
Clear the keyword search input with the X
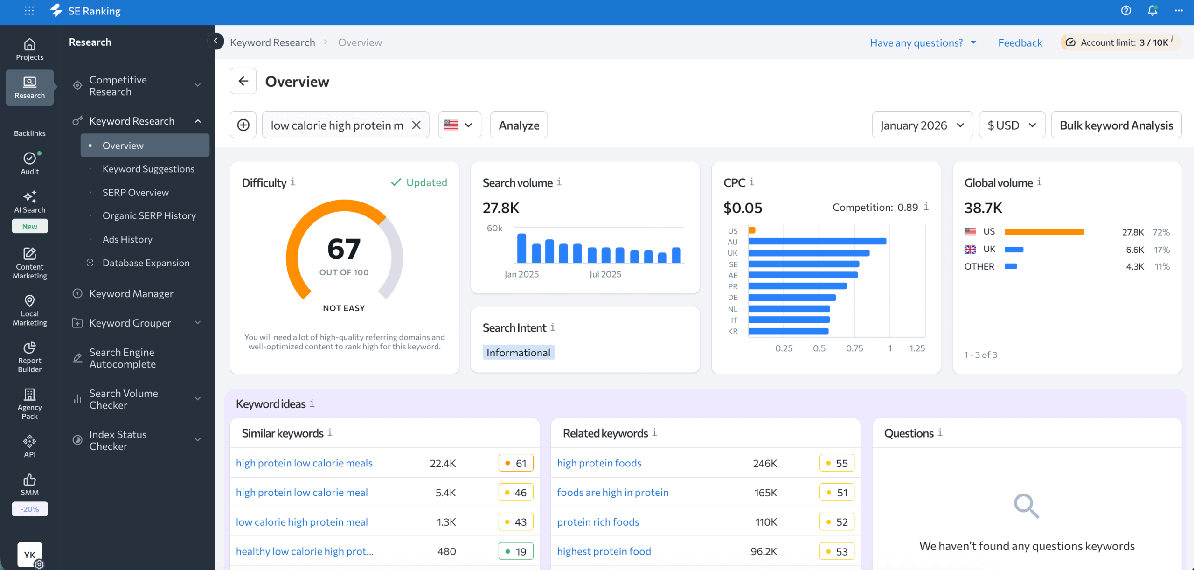pos(416,125)
